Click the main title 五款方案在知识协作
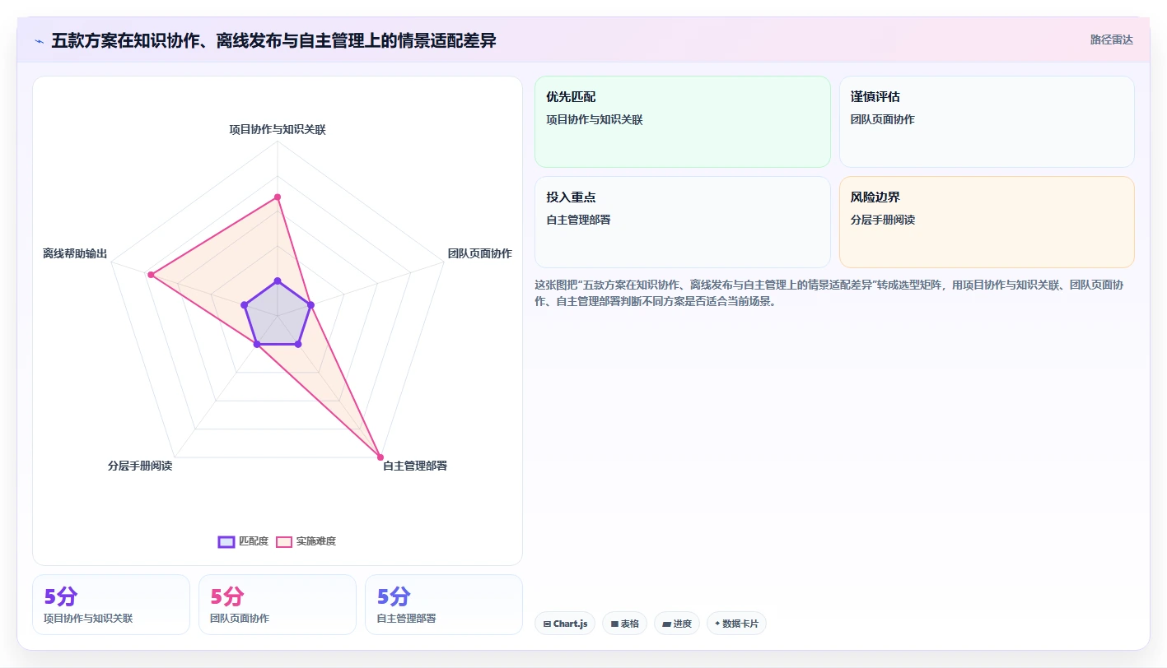This screenshot has height=668, width=1167. 273,40
